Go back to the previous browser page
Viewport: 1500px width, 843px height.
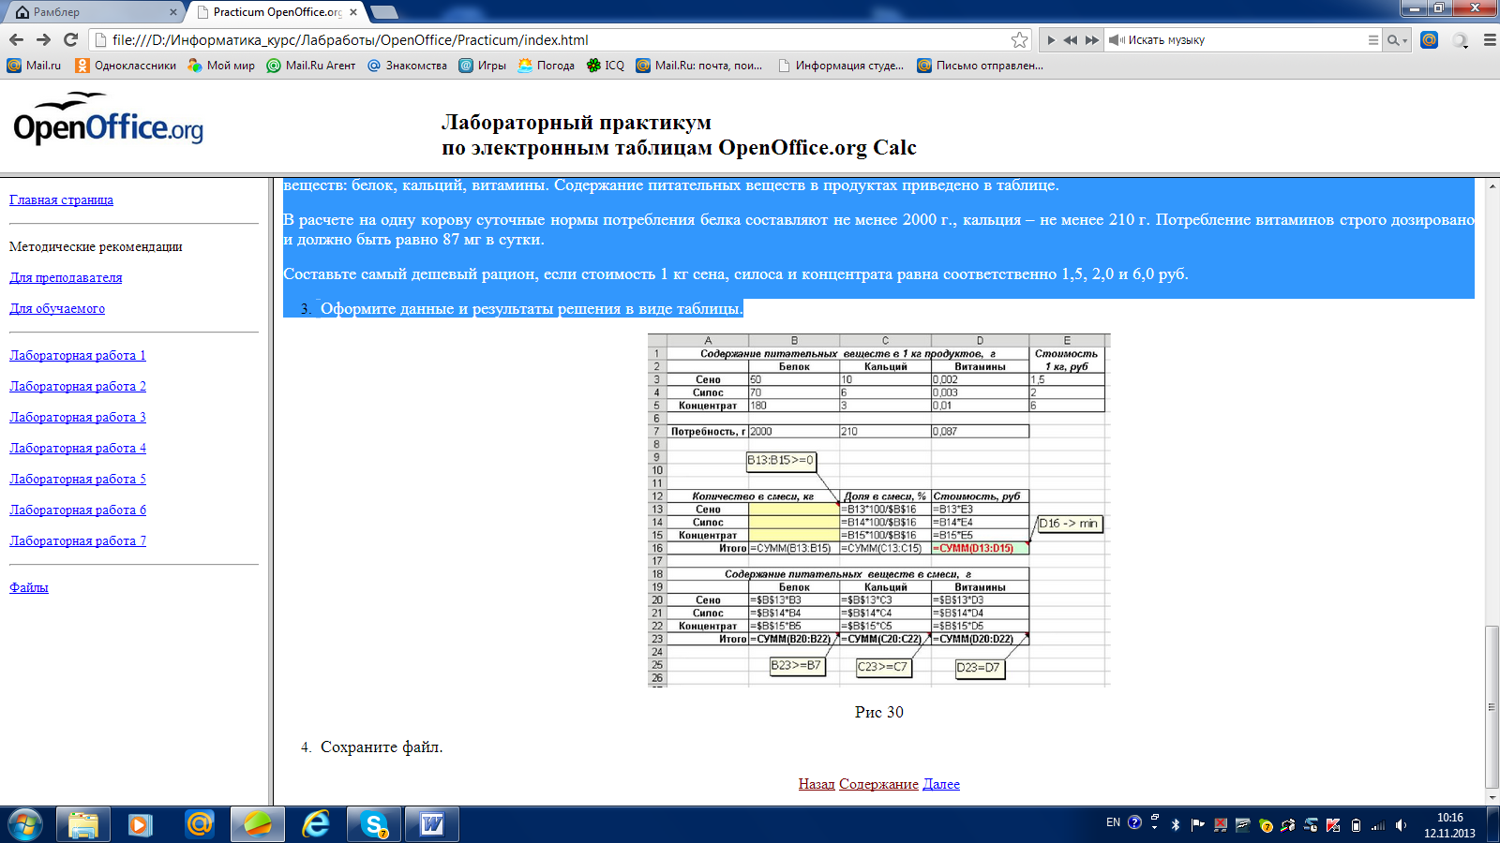[x=16, y=39]
